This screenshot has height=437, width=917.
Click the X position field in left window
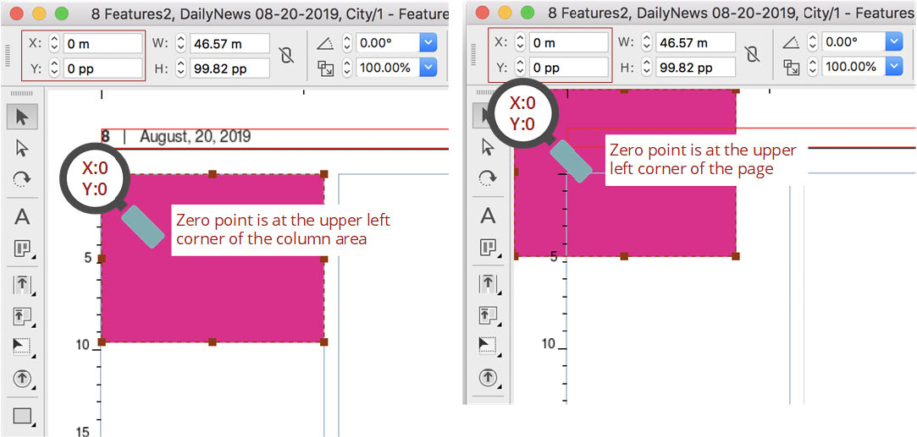[x=103, y=44]
